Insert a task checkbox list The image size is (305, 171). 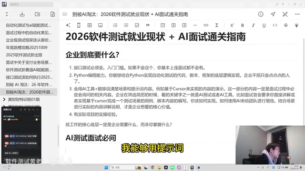click(137, 25)
